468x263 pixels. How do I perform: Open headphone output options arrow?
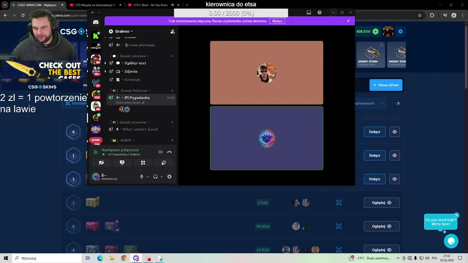coord(162,177)
